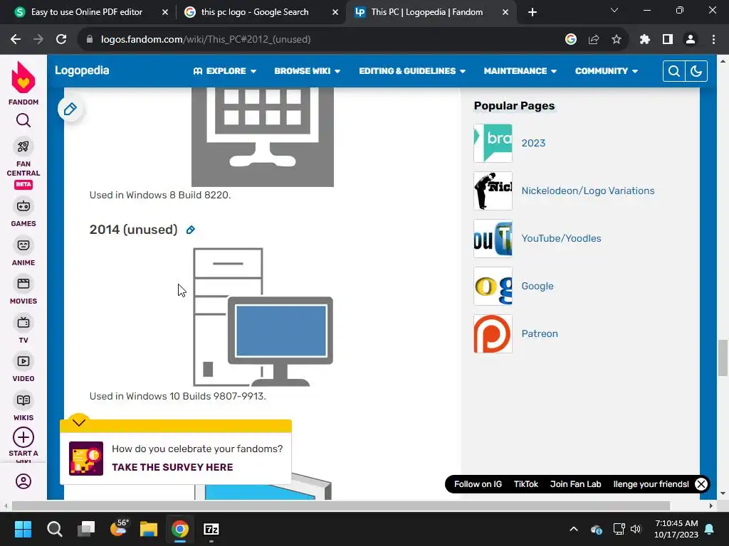This screenshot has height=546, width=729.
Task: Expand the Explore dropdown menu
Action: click(x=225, y=71)
